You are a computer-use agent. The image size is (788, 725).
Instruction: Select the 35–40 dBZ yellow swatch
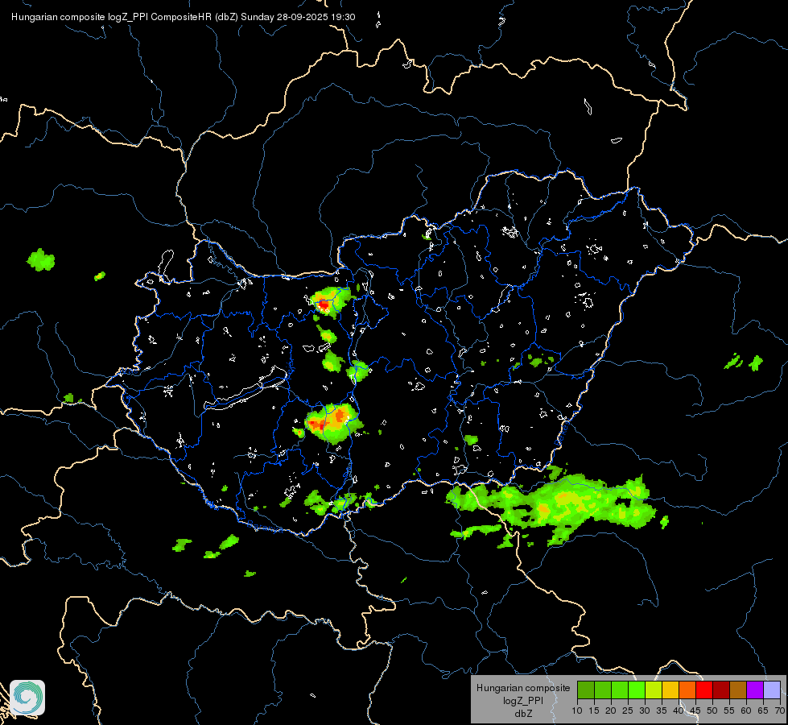670,690
